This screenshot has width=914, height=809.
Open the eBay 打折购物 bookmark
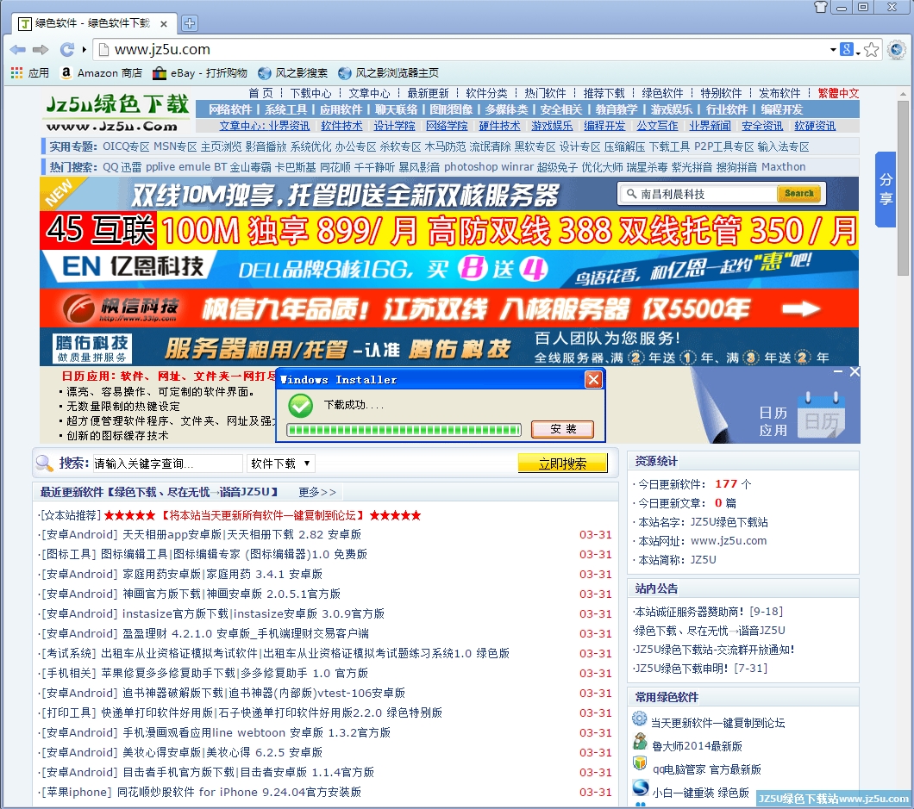pyautogui.click(x=200, y=73)
